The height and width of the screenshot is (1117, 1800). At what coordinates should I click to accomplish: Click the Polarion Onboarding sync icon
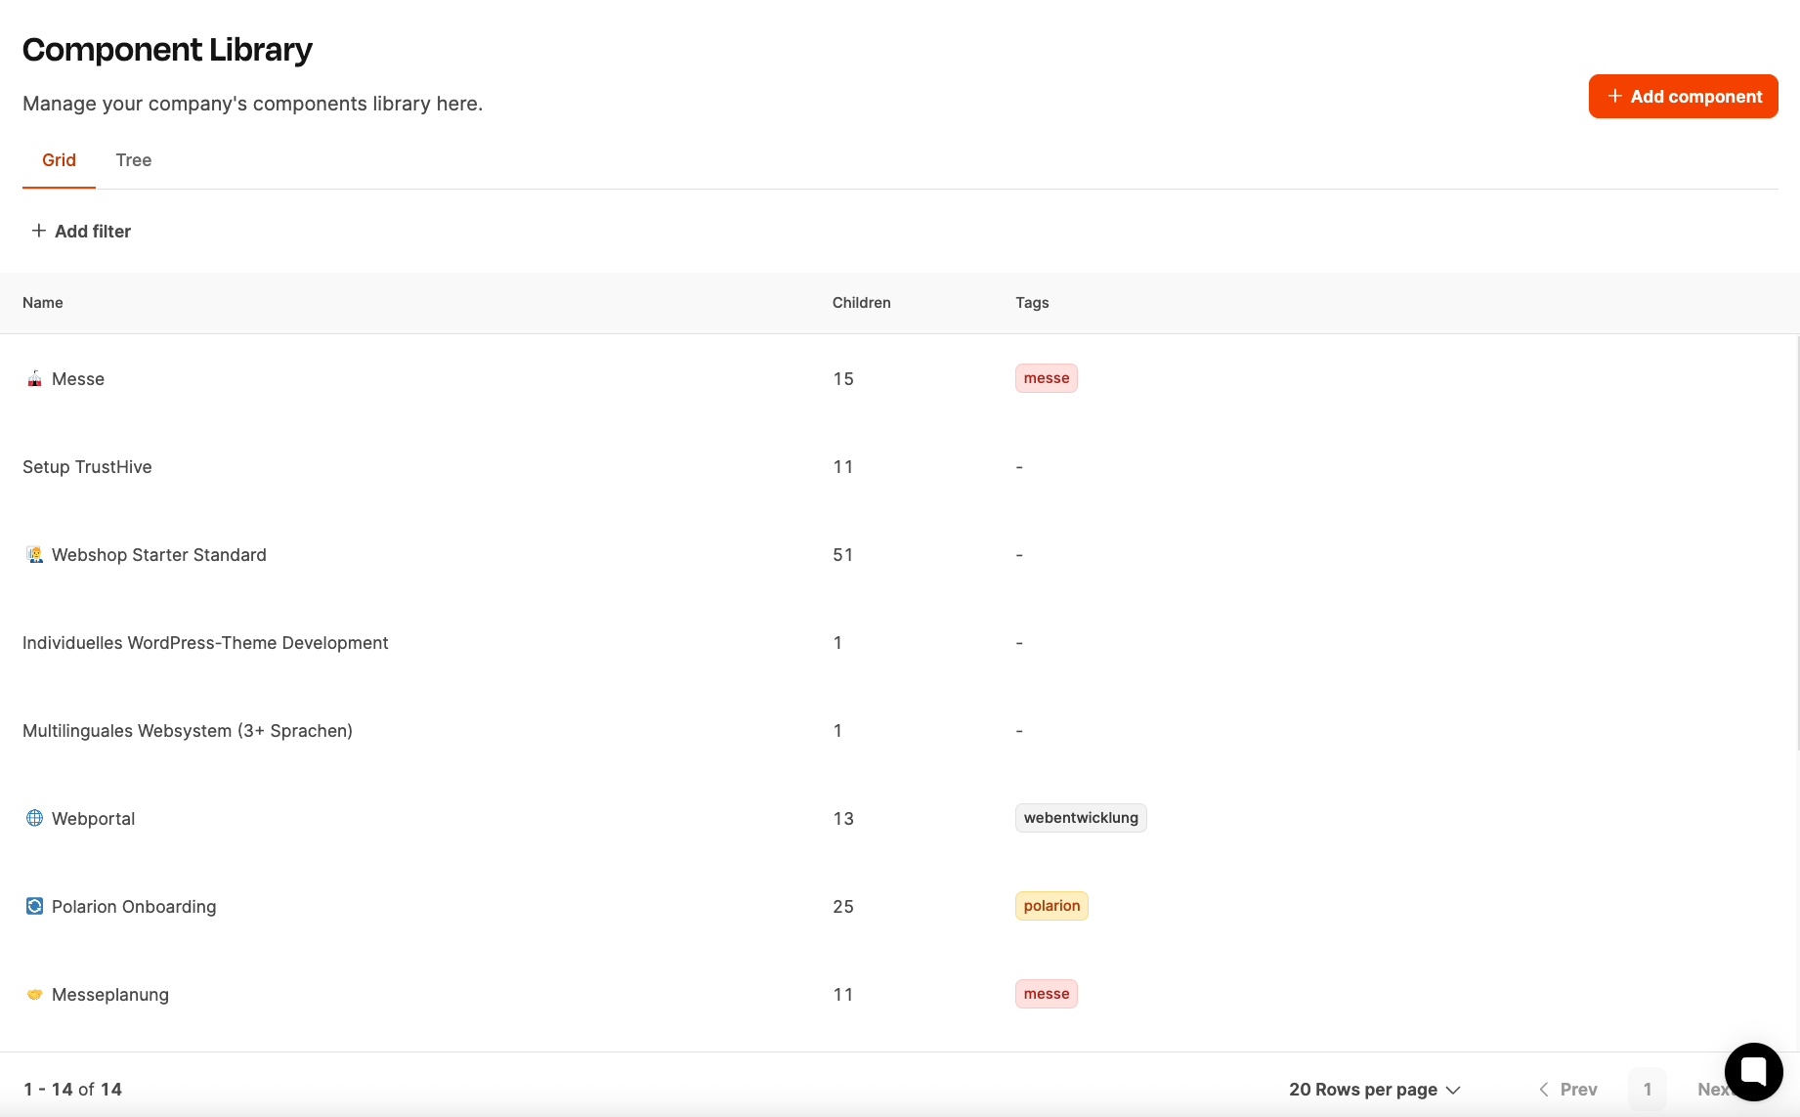coord(34,906)
